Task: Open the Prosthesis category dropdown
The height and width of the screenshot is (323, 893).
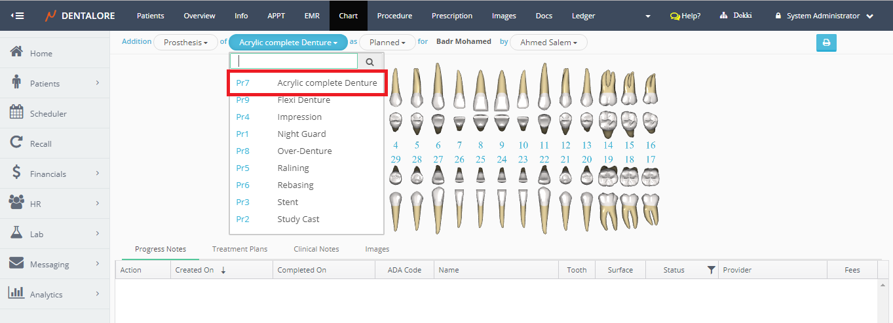Action: [x=185, y=43]
